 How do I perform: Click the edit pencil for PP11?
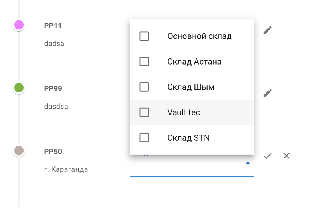click(267, 30)
